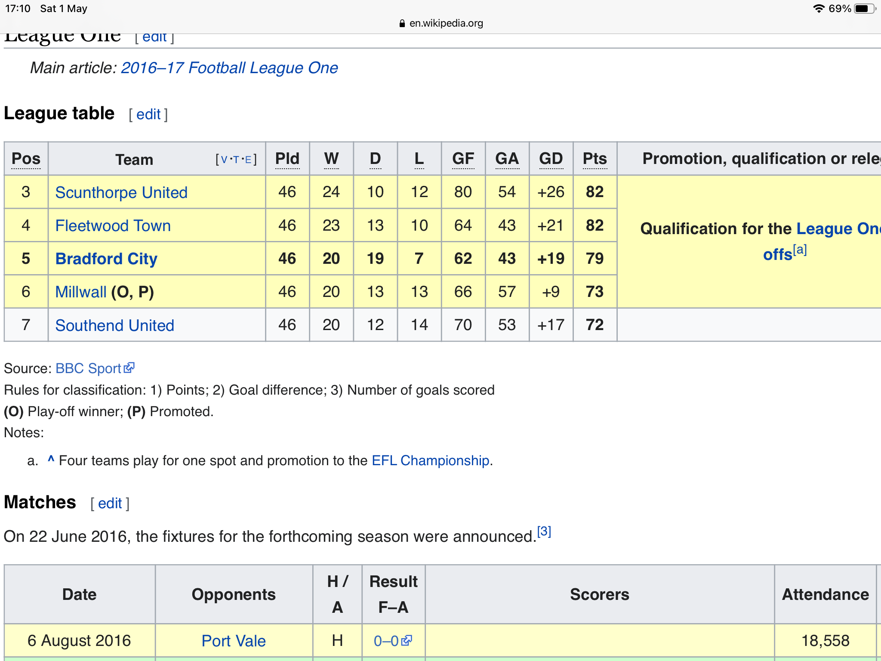This screenshot has height=661, width=881.
Task: Open the Port Vale opponent link
Action: pos(234,641)
